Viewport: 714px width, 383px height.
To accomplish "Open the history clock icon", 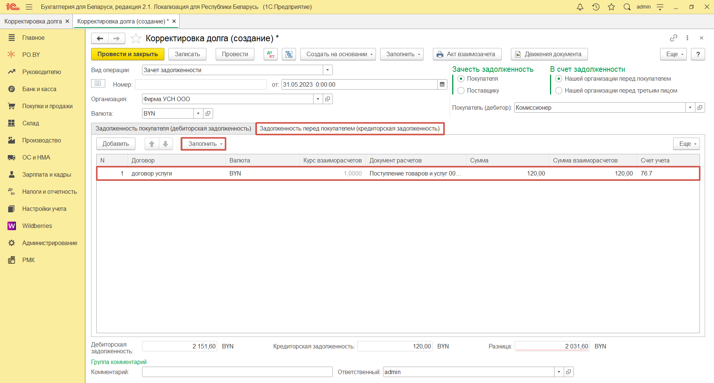I will coord(596,7).
